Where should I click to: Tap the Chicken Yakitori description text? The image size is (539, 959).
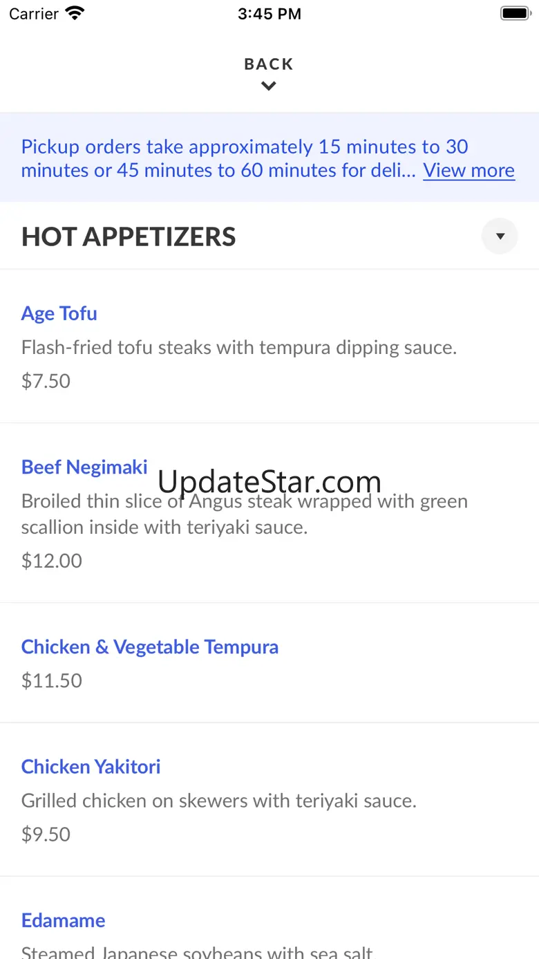219,801
